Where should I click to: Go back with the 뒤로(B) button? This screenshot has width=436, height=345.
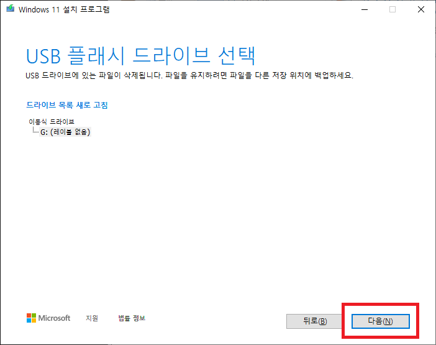pos(314,321)
